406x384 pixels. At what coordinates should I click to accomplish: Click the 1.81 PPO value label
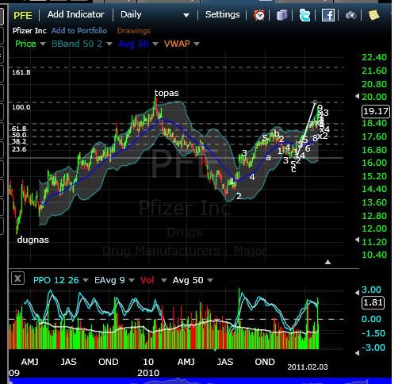[373, 302]
